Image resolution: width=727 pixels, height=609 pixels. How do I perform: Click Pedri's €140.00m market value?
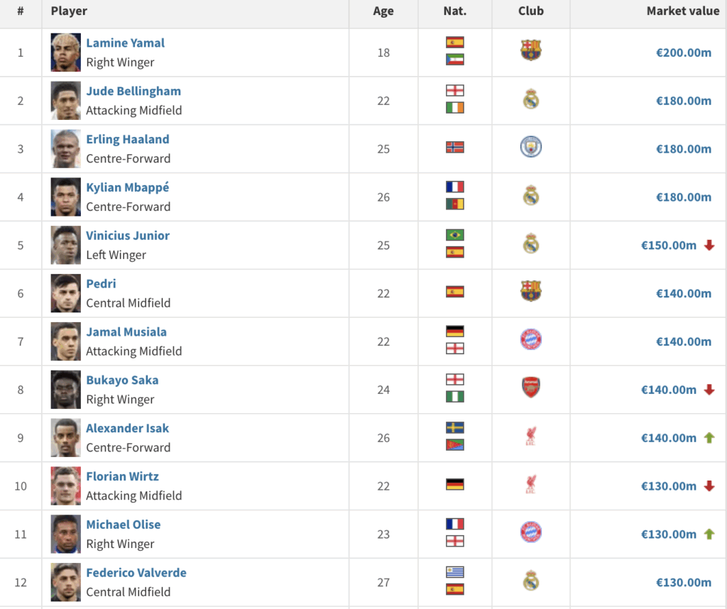coord(683,294)
